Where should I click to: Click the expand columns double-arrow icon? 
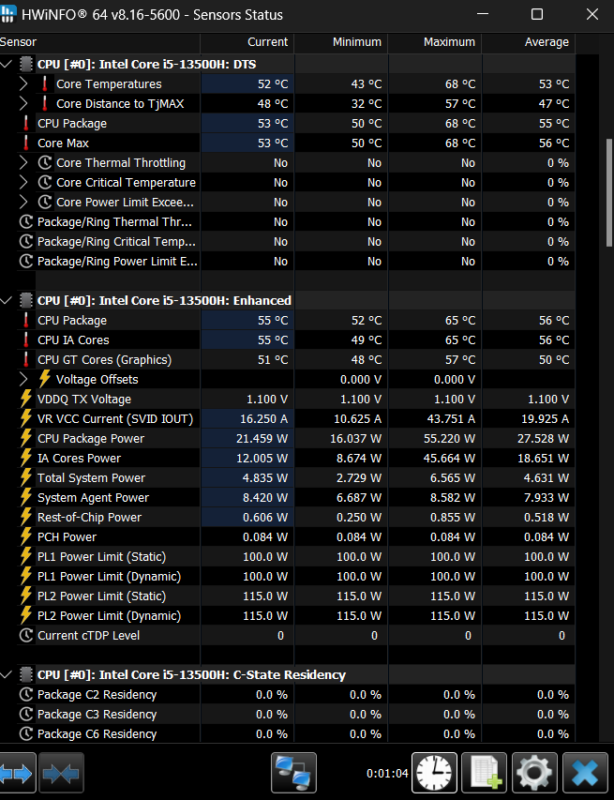click(17, 773)
